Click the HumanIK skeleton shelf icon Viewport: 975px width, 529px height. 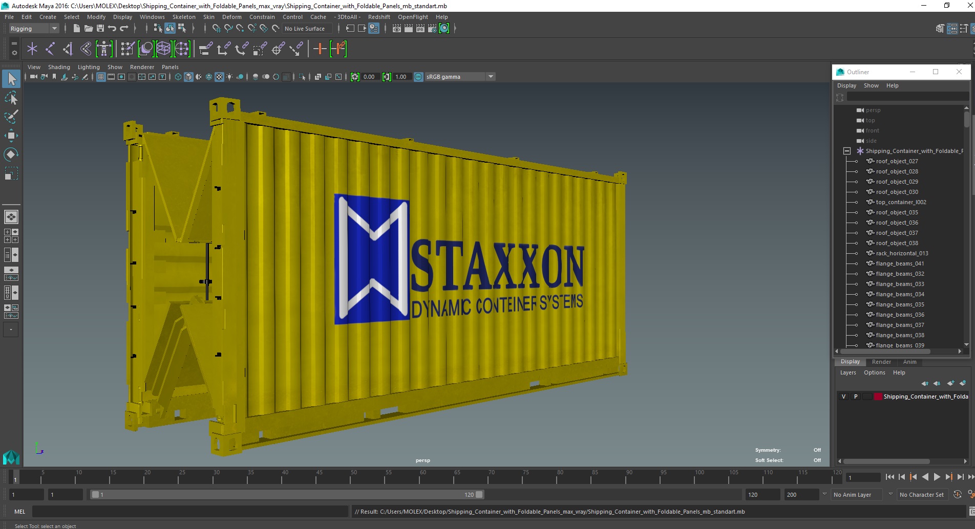104,49
